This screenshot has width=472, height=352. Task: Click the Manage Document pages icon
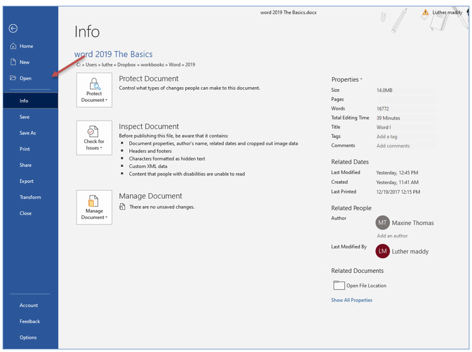(x=93, y=201)
